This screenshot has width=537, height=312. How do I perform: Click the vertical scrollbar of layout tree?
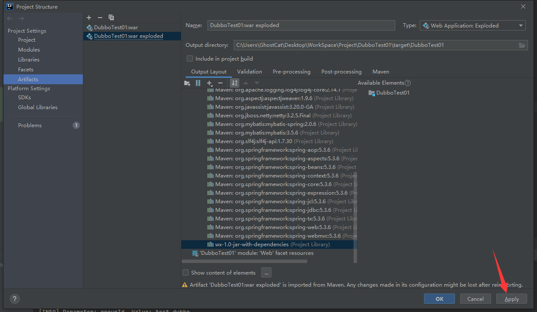355,217
